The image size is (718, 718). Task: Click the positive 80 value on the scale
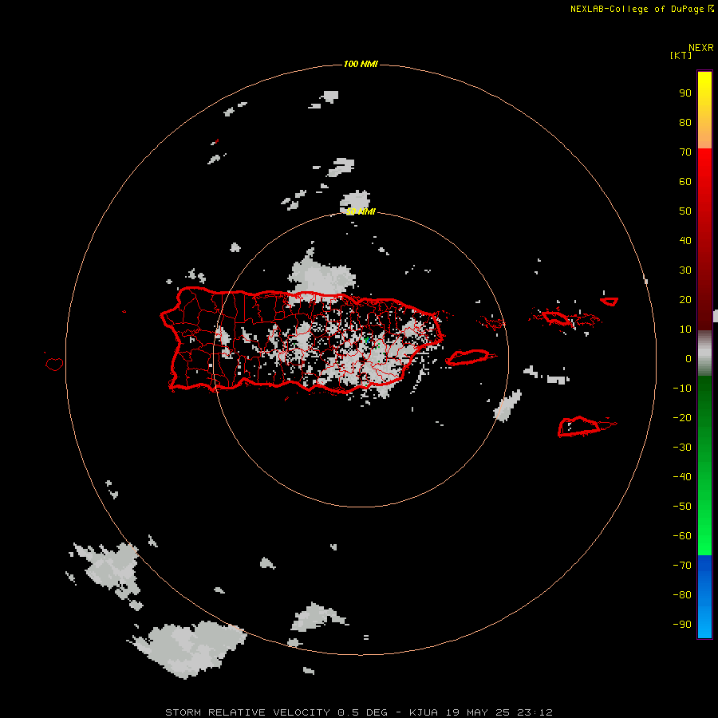(685, 122)
